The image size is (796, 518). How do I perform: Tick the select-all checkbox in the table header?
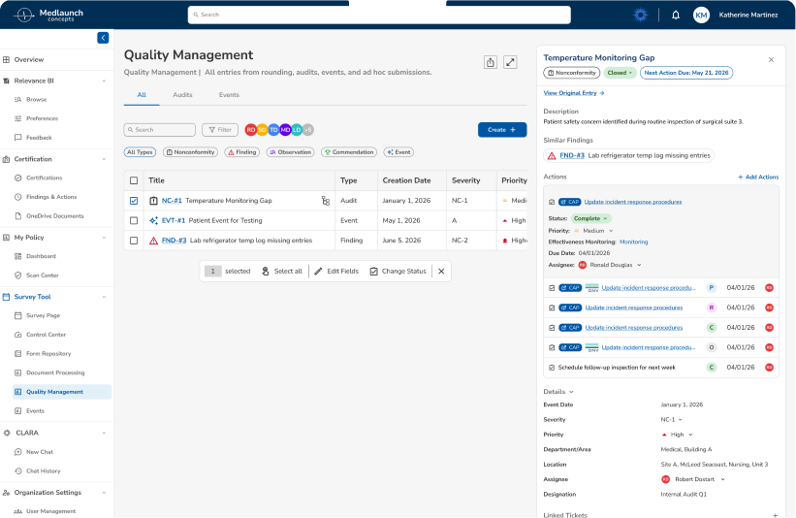pos(134,180)
